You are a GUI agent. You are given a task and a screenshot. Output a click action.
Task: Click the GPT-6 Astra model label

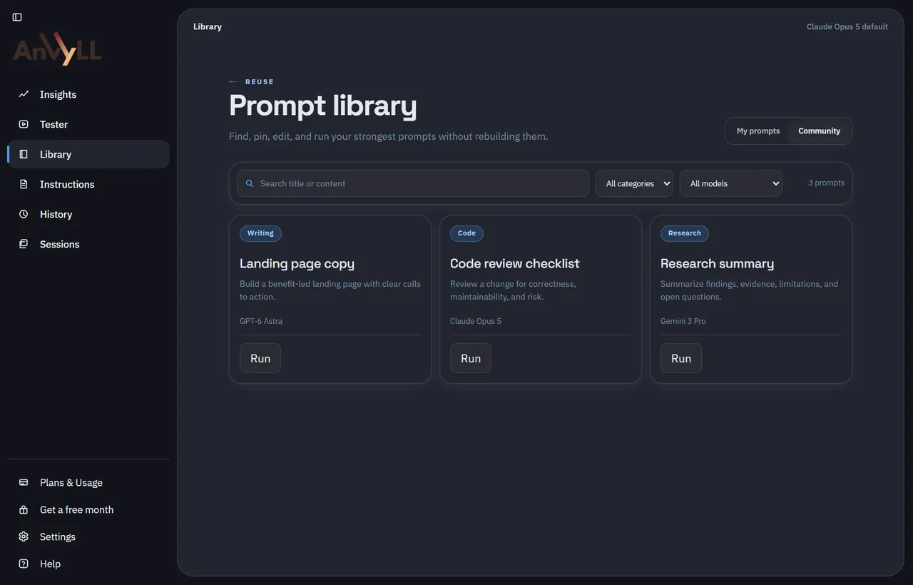point(261,321)
